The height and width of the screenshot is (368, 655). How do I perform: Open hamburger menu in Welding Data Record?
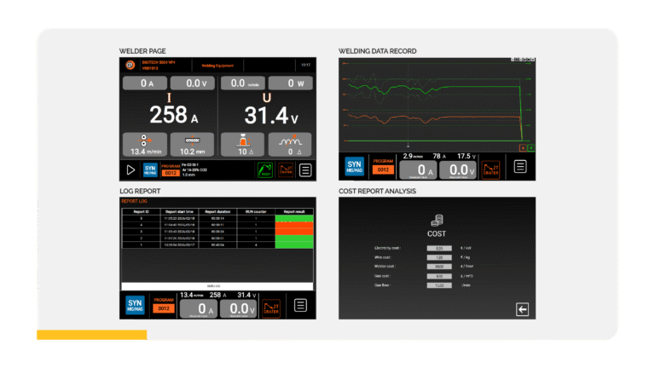click(520, 167)
